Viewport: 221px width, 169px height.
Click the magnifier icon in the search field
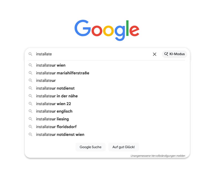31,54
